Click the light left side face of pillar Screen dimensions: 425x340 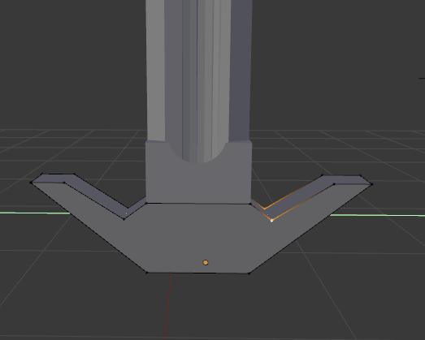(156, 71)
